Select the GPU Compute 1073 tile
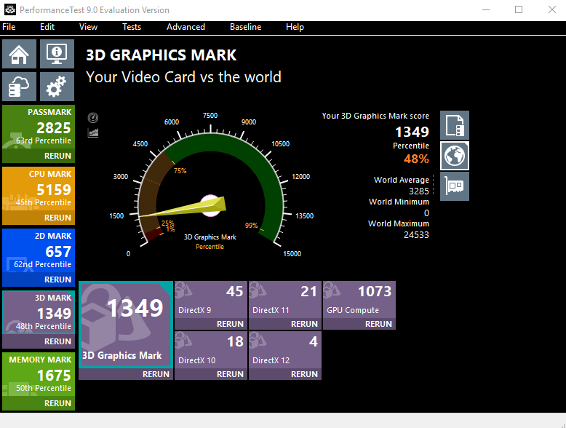The width and height of the screenshot is (566, 428). (x=359, y=300)
